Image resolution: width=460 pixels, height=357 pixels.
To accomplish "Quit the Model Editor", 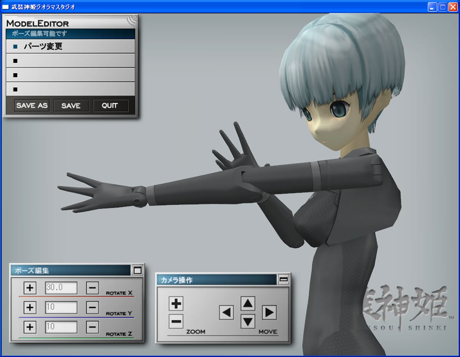I will [110, 106].
